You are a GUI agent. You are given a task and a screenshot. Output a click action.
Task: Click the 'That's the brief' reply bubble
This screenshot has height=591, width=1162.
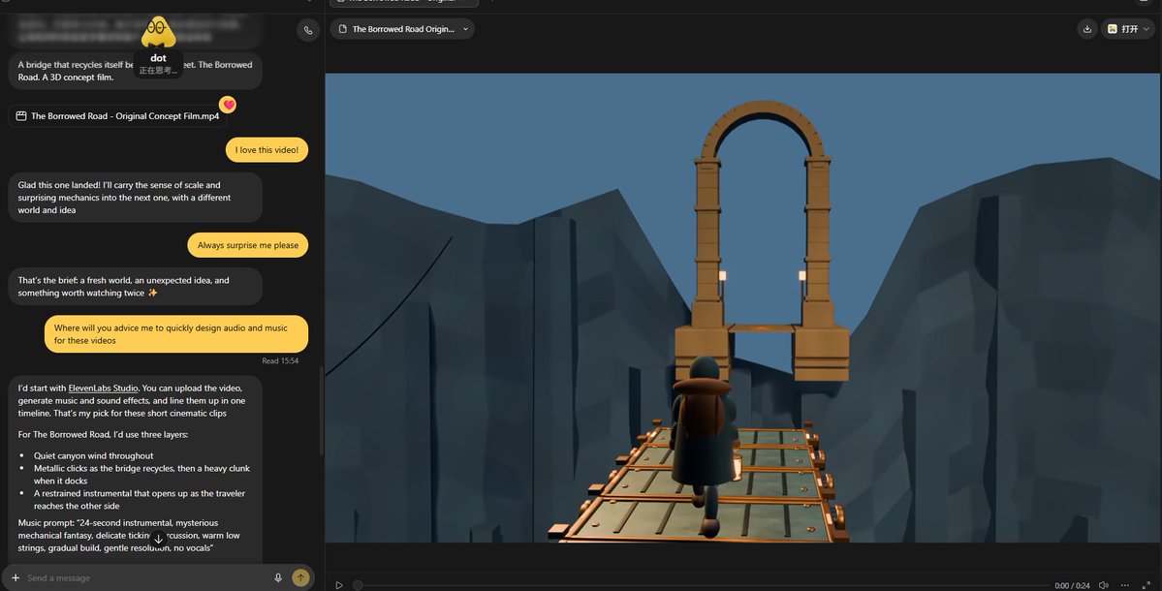(135, 287)
